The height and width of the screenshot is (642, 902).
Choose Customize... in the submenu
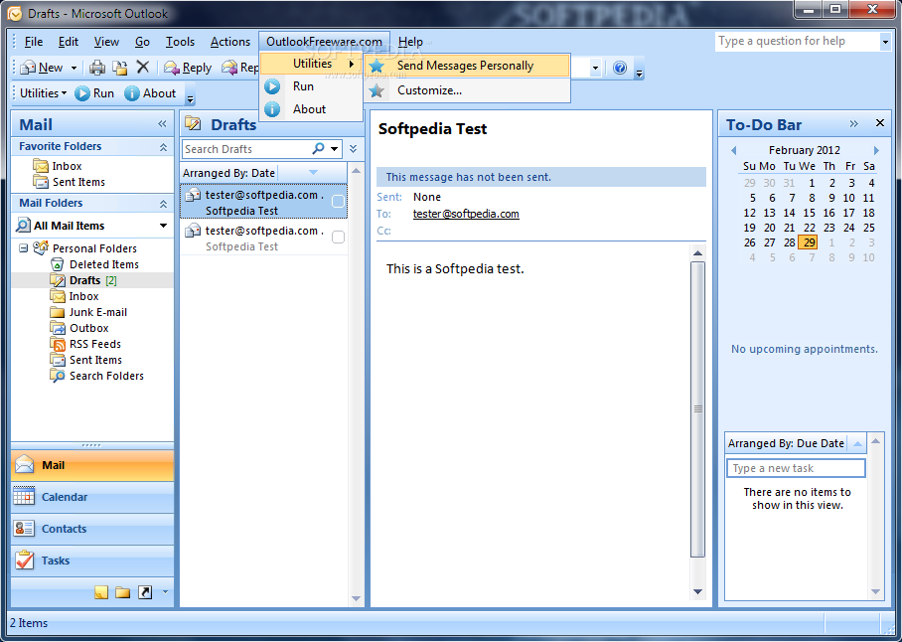click(467, 90)
